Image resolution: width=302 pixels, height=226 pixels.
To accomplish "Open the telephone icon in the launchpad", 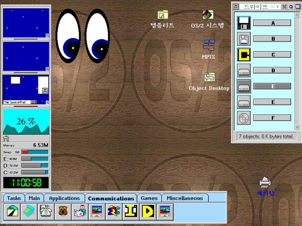I will click(x=45, y=212).
